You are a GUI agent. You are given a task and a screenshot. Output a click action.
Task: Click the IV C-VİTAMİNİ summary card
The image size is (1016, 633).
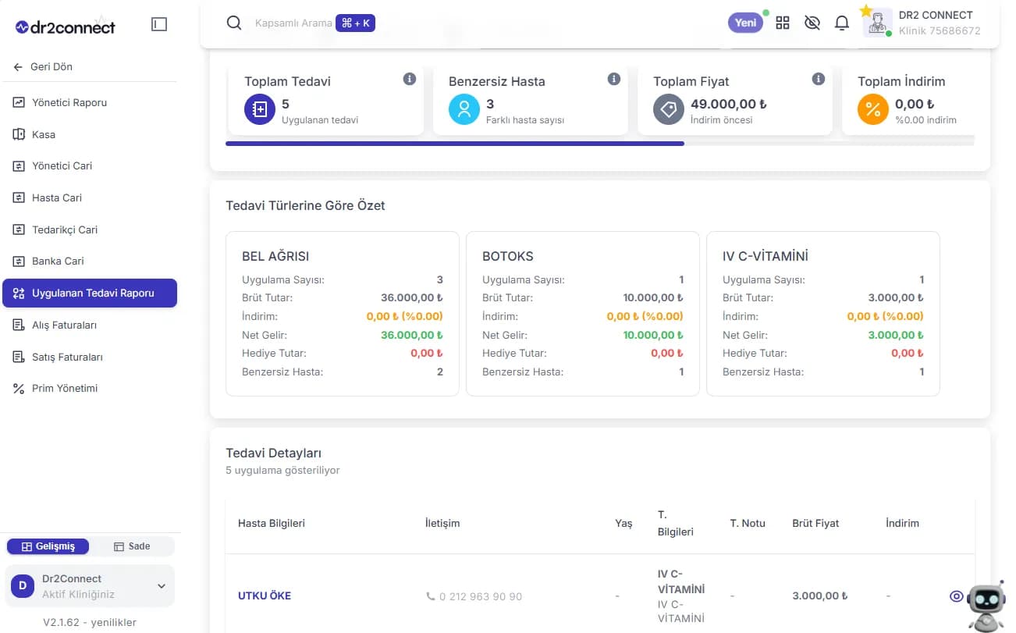[823, 314]
